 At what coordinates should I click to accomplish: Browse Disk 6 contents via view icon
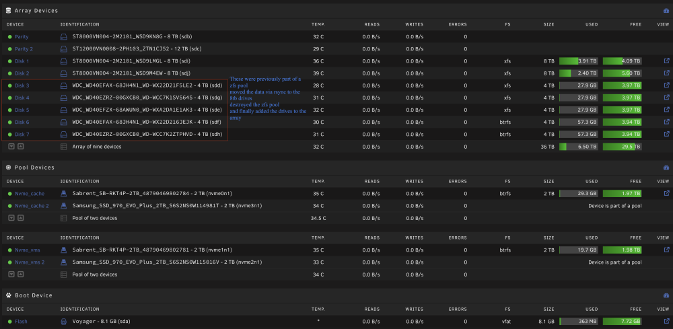[x=666, y=122]
